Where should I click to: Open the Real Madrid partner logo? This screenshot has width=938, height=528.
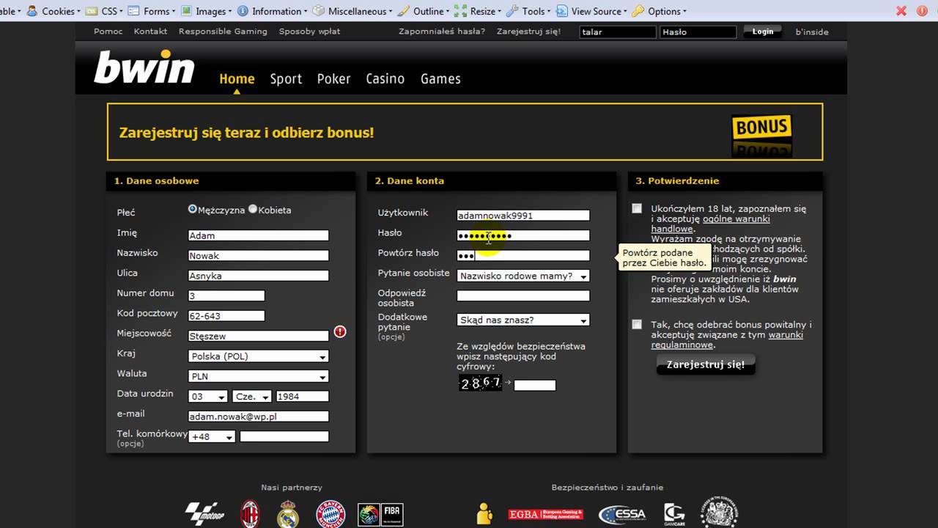[x=288, y=513]
